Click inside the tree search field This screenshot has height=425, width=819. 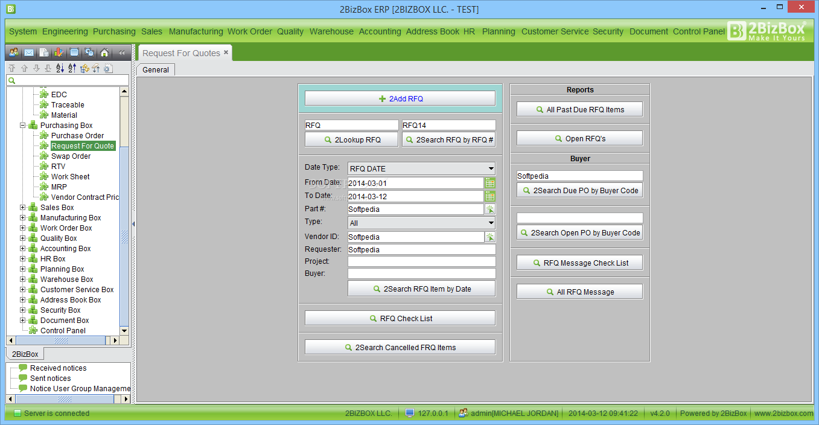[68, 80]
